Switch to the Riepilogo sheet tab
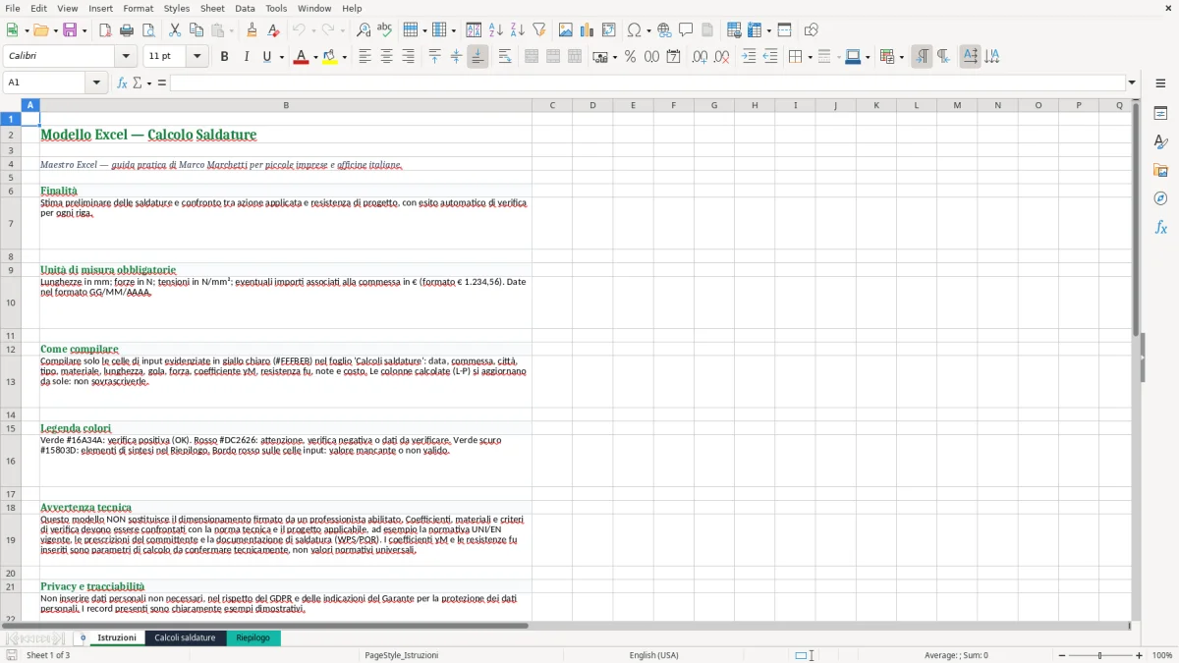This screenshot has width=1179, height=663. (x=253, y=637)
